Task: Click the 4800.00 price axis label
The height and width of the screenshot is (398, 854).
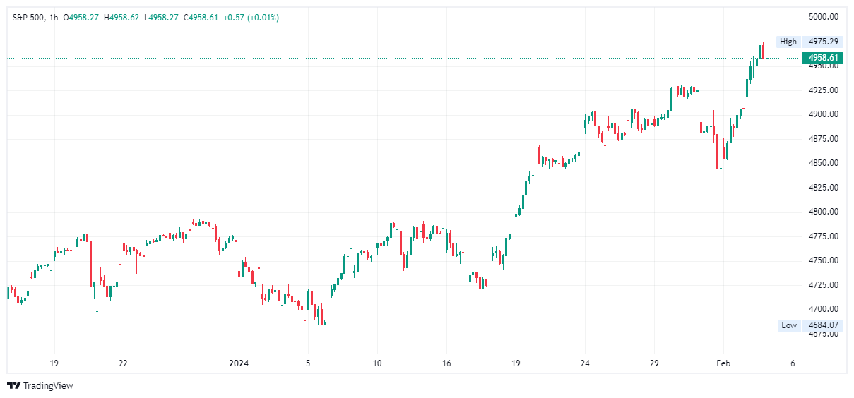Action: click(x=824, y=212)
